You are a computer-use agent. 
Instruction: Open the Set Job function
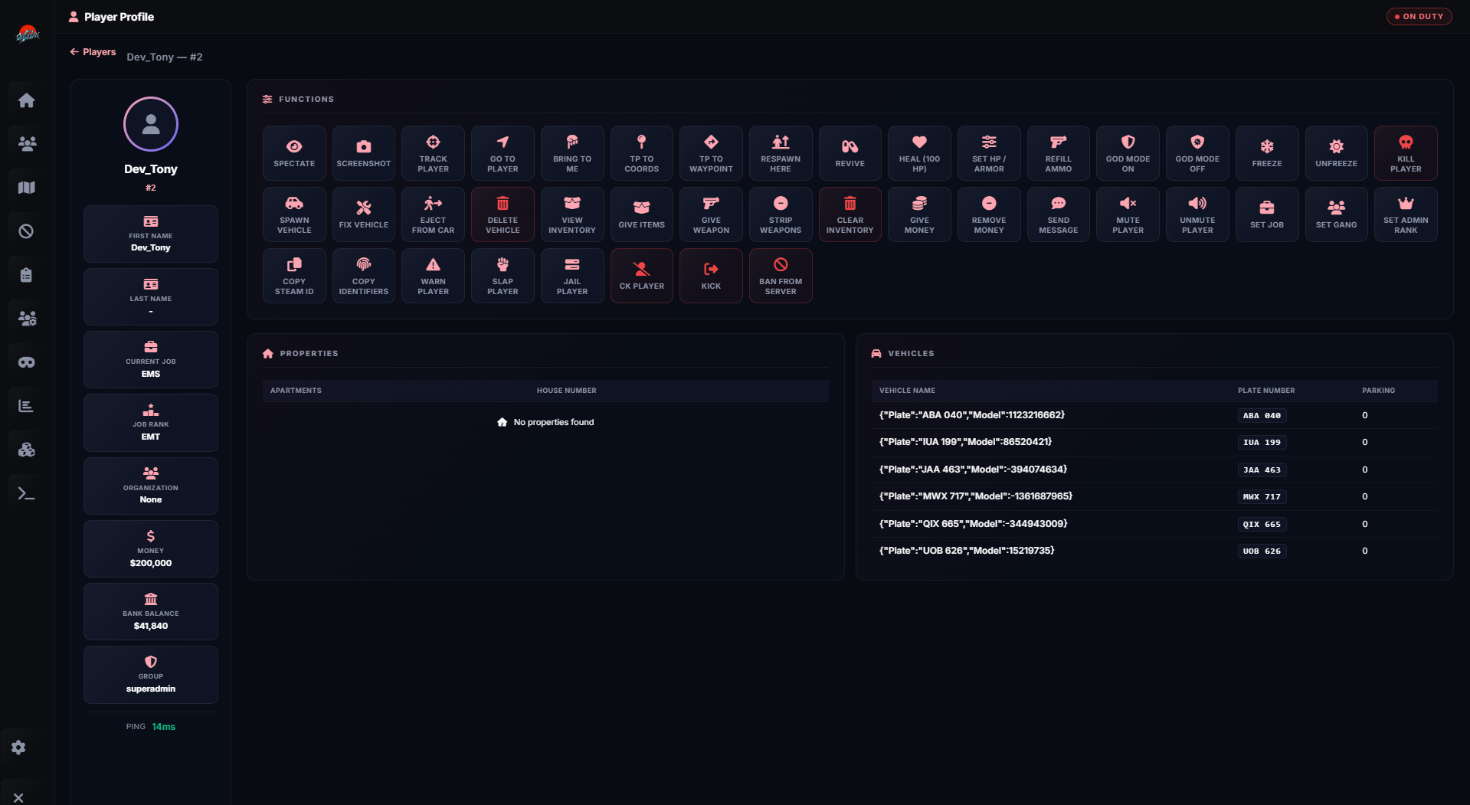pos(1266,214)
